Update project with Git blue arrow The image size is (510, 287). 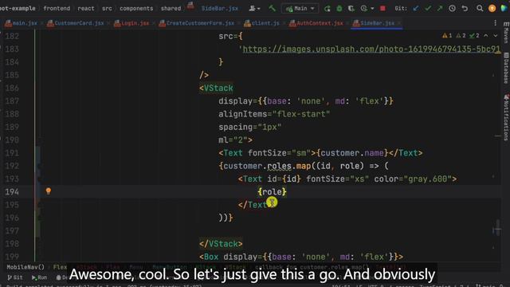point(416,9)
